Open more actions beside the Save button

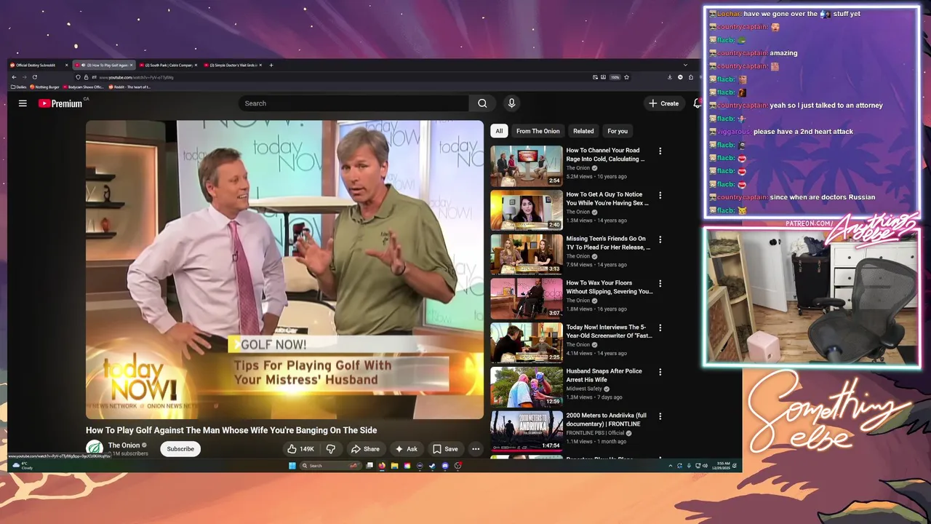476,449
